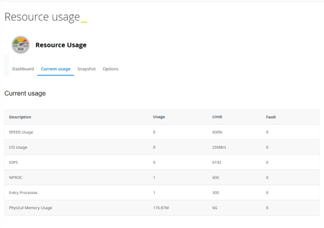Click the Entry Processes fault value 0

[267, 192]
